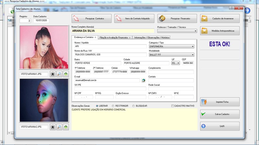Click the send email icon beside E-mail field
This screenshot has height=145, width=259.
point(143,81)
